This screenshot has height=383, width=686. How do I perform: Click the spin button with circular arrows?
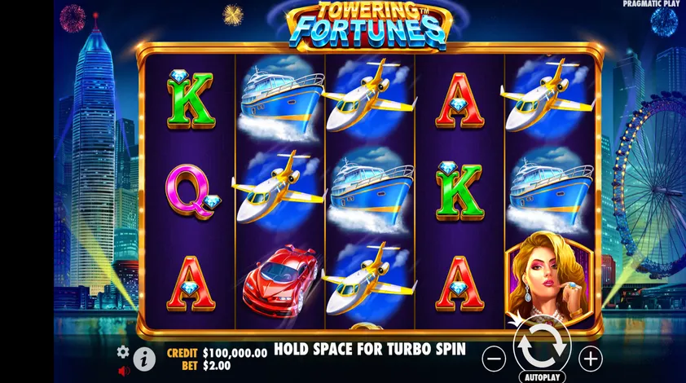coord(542,346)
